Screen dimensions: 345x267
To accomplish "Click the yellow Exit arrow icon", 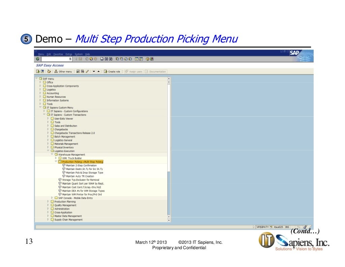I will click(x=91, y=59).
